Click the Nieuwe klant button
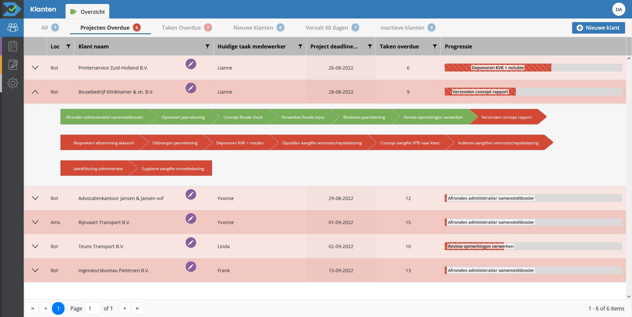632x317 pixels. [598, 28]
